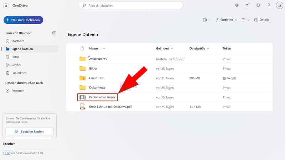Click the Neu und Hochladen button
Screen dimensions: 285x160
point(23,20)
